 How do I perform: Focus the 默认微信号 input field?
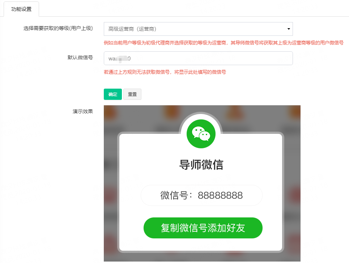click(198, 58)
